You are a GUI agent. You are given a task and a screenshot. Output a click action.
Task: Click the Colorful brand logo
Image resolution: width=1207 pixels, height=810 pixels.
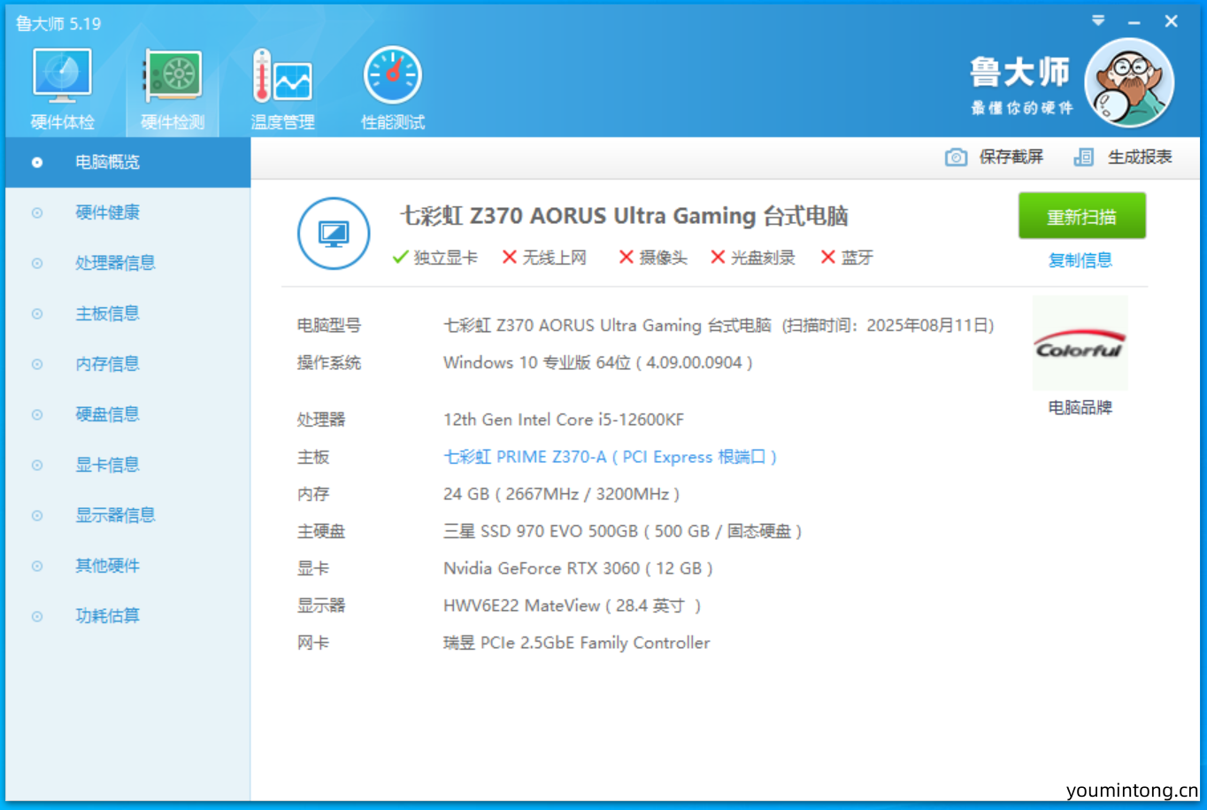(x=1080, y=344)
